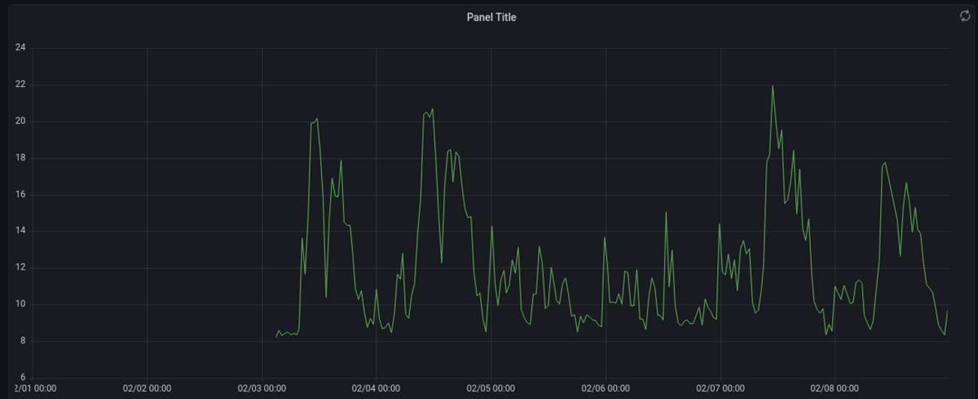Click the 24 y-axis label
This screenshot has height=399, width=978.
pyautogui.click(x=20, y=48)
